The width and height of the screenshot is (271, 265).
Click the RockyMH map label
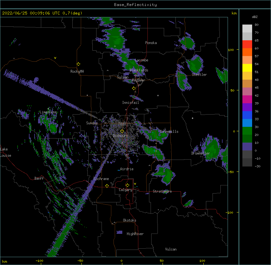coord(77,71)
